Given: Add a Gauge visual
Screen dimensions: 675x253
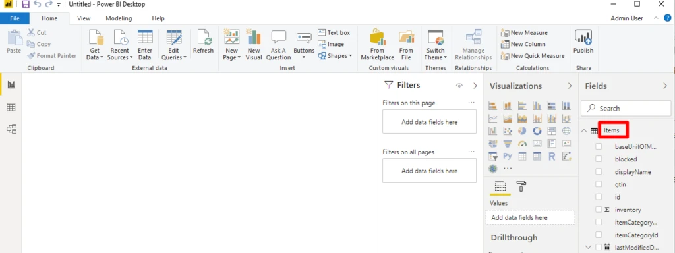Looking at the screenshot, I should 522,144.
